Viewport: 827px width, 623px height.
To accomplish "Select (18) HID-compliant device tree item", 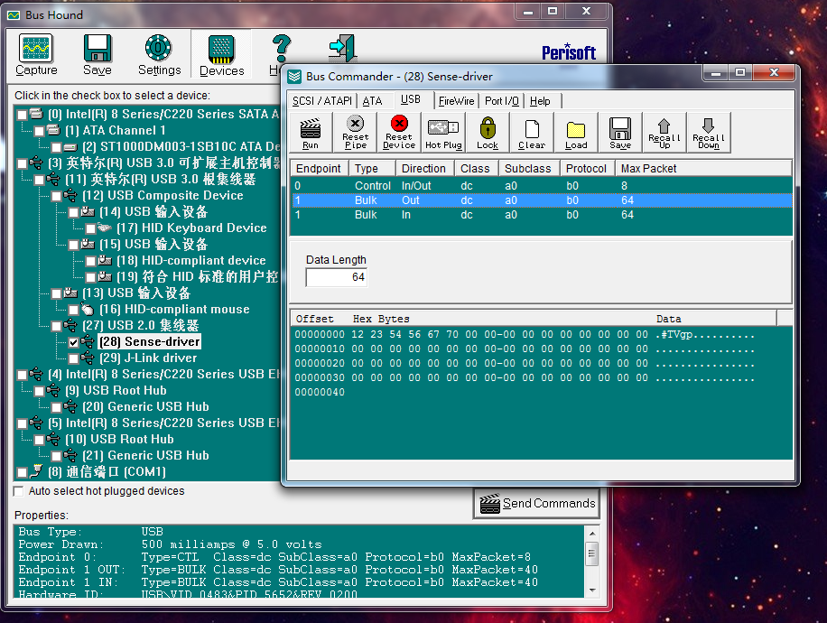I will click(x=191, y=261).
